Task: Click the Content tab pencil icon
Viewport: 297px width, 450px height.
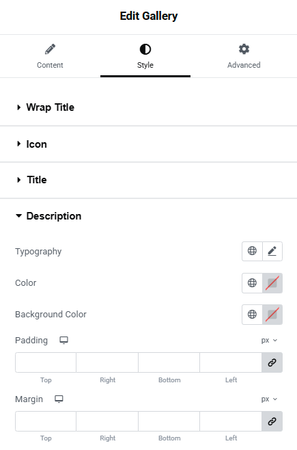Action: pyautogui.click(x=50, y=49)
